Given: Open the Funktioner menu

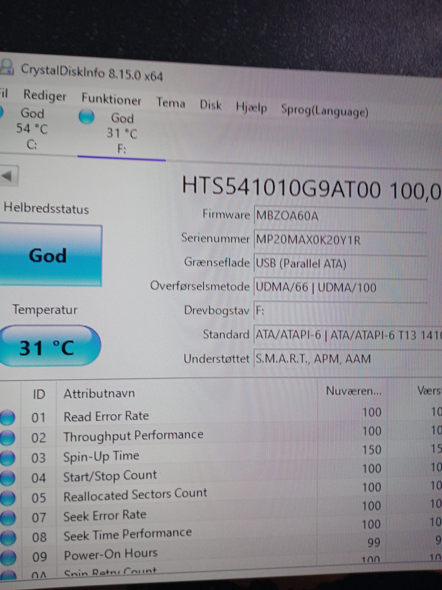Looking at the screenshot, I should coord(111,99).
